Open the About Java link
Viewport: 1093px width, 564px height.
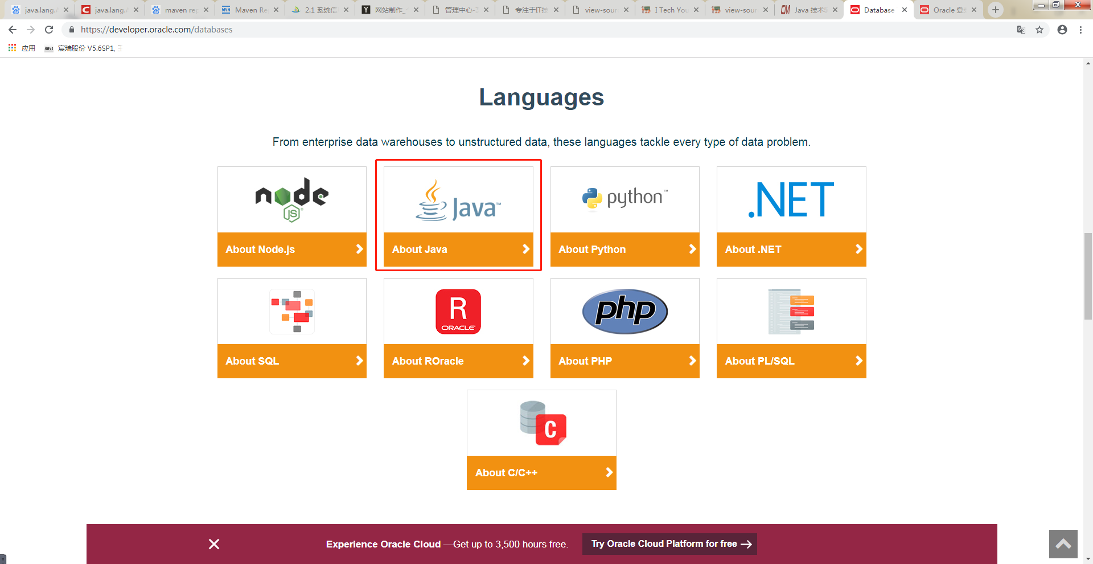tap(458, 250)
